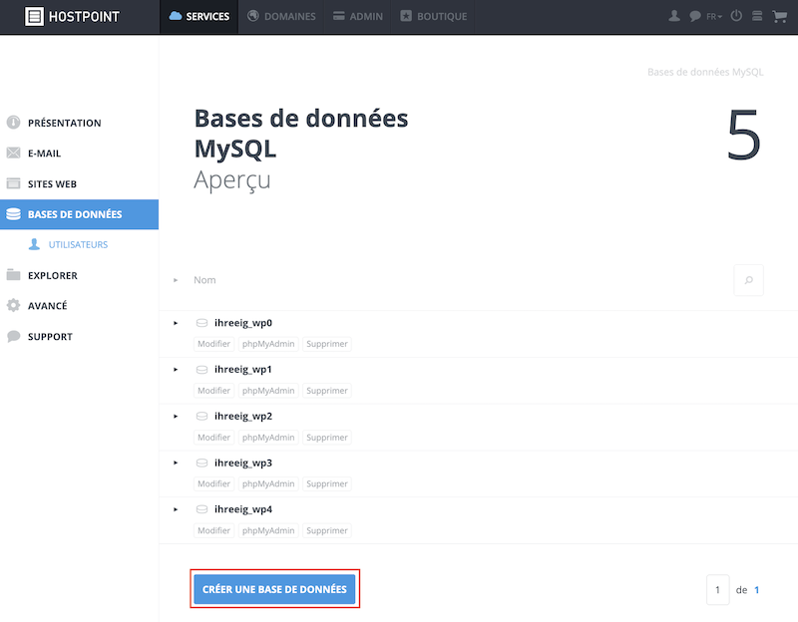Screen dimensions: 798x622
Task: Open the chat bubble icon in header
Action: [694, 16]
